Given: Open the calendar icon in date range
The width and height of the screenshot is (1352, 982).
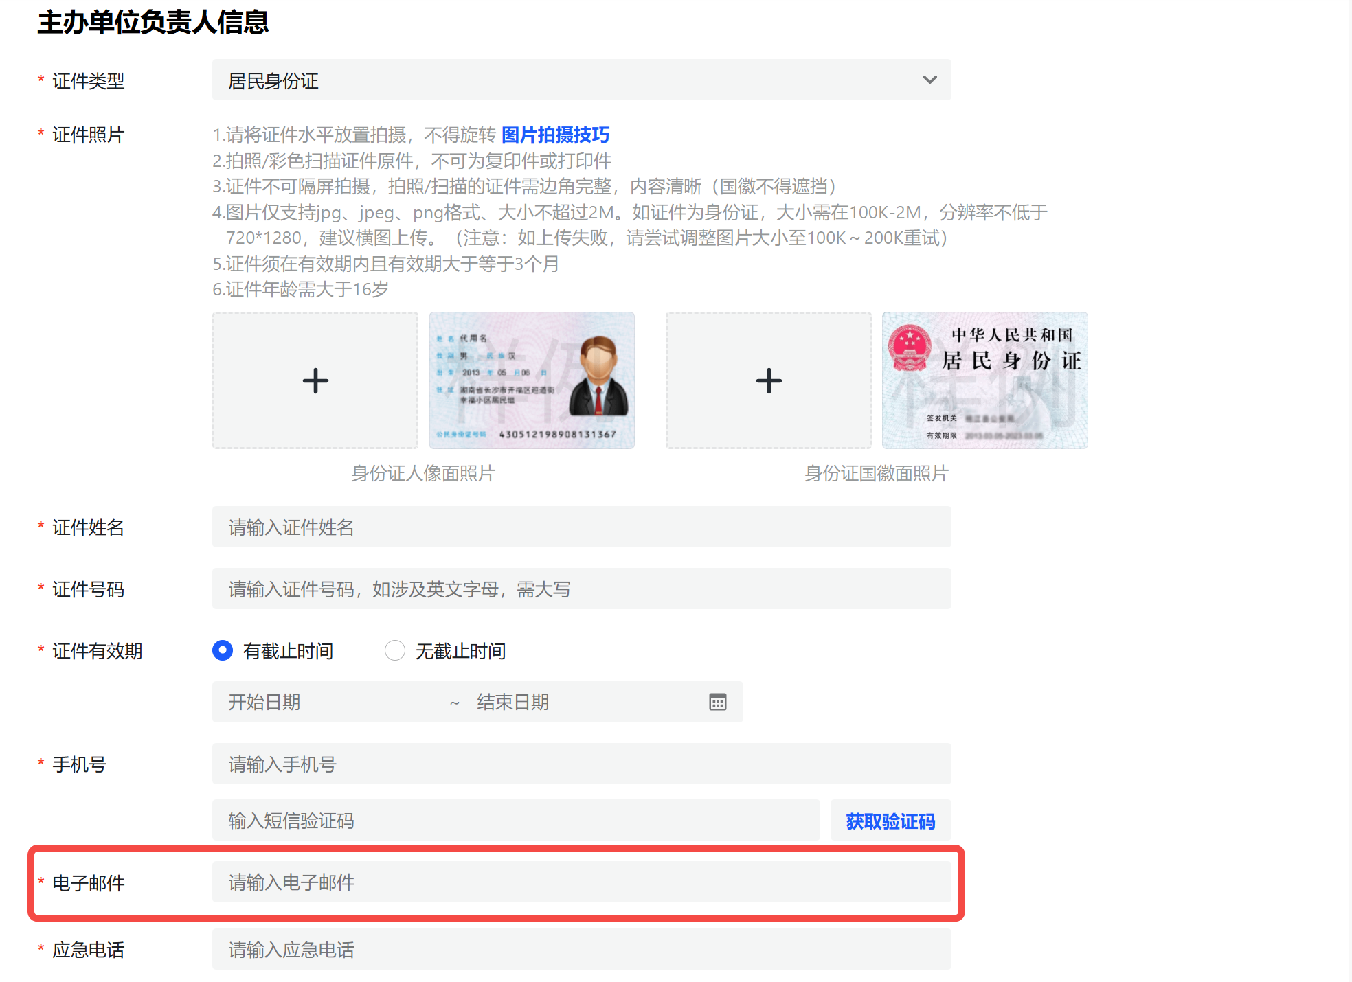Looking at the screenshot, I should point(717,702).
